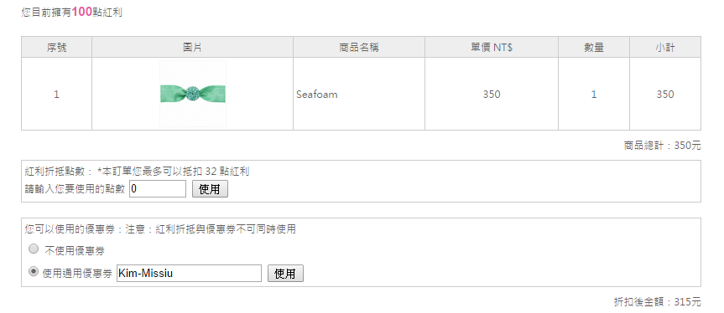Click the Seafoam product name
724x313 pixels.
pyautogui.click(x=317, y=95)
